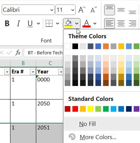Viewport: 140px width, 143px height.
Task: Pick green theme color swatch
Action: click(137, 46)
